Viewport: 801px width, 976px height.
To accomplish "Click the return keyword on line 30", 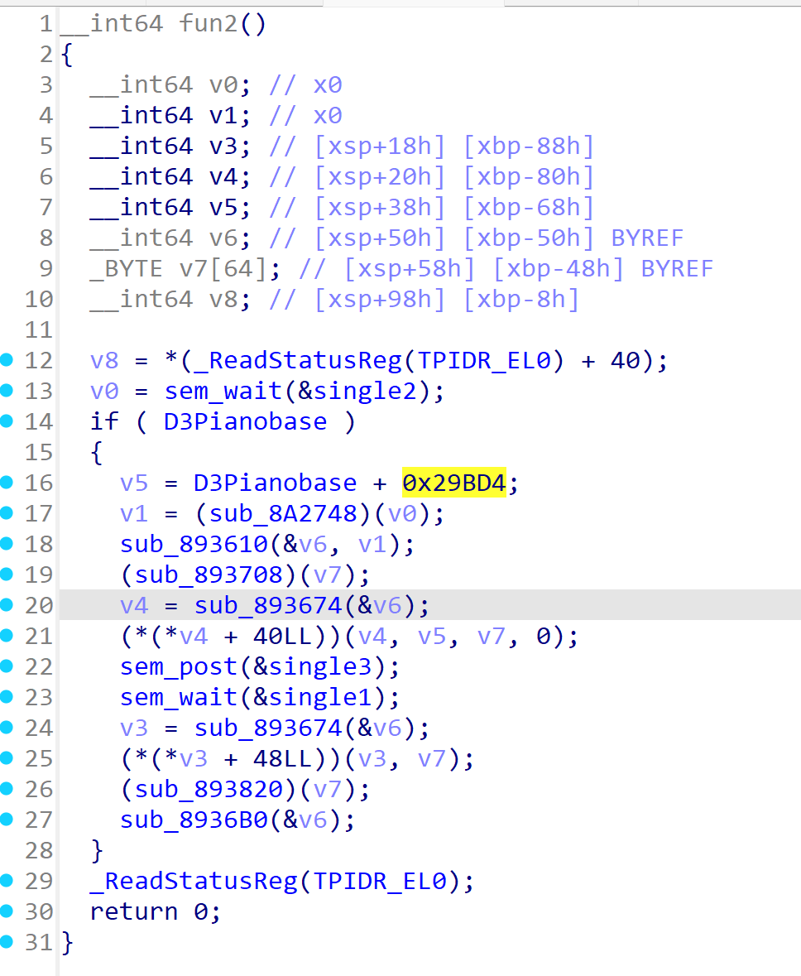I will [134, 911].
